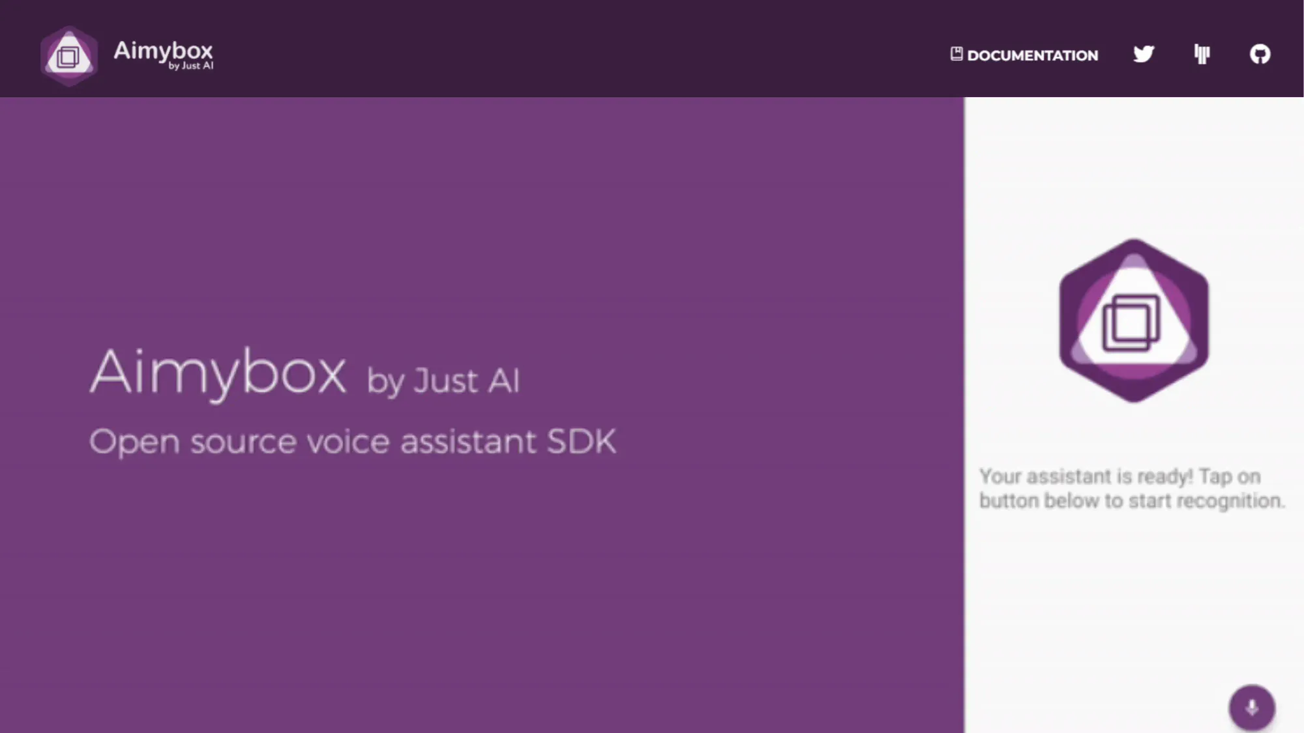The width and height of the screenshot is (1304, 733).
Task: Click the Your assistant is ready message
Action: coord(1132,488)
